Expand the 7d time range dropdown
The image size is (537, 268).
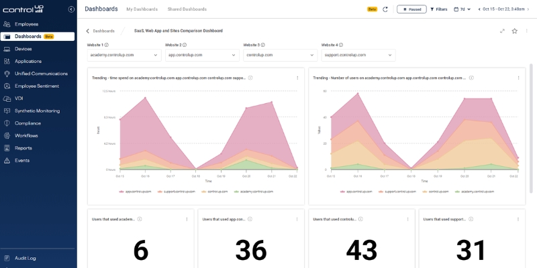pyautogui.click(x=462, y=9)
